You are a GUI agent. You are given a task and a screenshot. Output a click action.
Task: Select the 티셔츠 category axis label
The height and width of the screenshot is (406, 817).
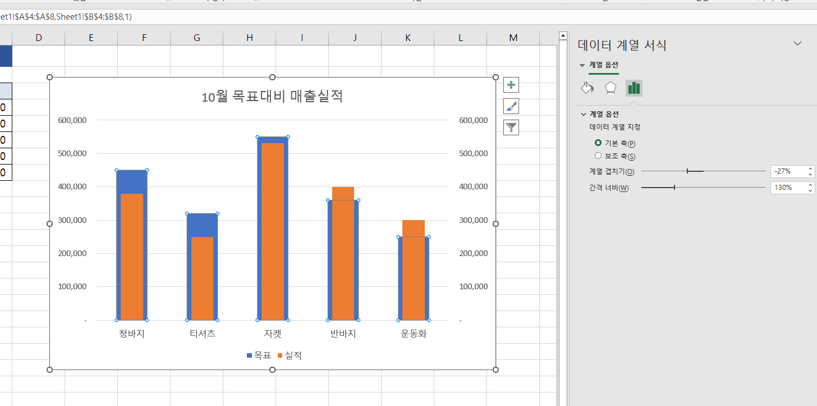pos(203,334)
